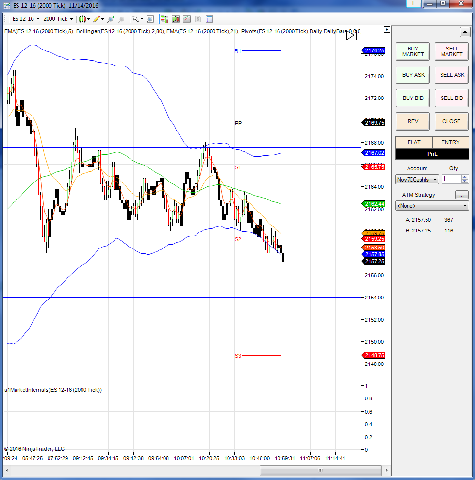
Task: Collapse the Chart Trader panel up arrow
Action: 465,32
